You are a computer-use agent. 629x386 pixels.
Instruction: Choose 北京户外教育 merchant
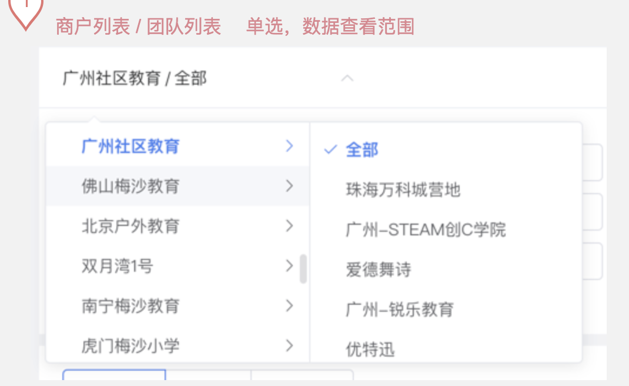click(x=131, y=226)
